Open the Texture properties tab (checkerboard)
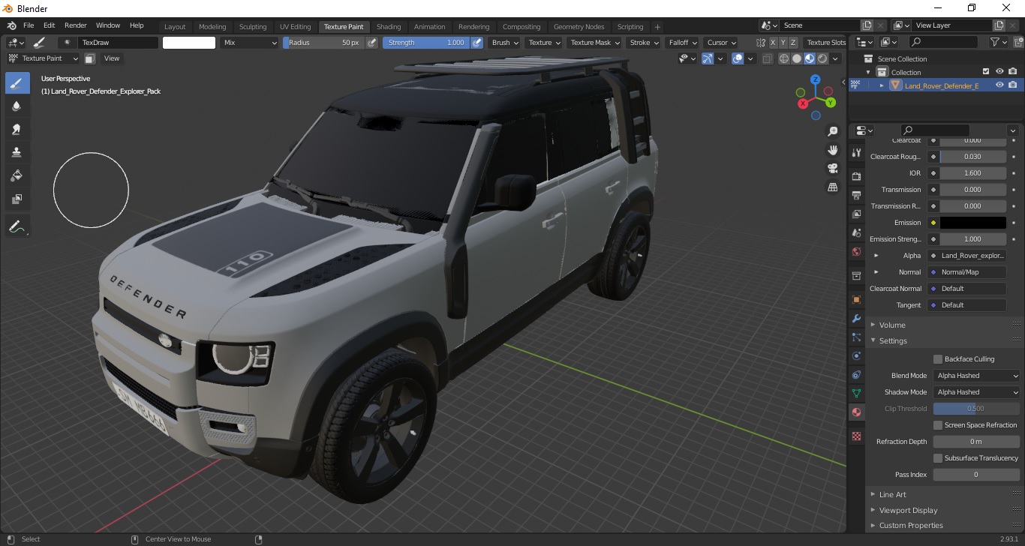The image size is (1025, 546). tap(856, 436)
